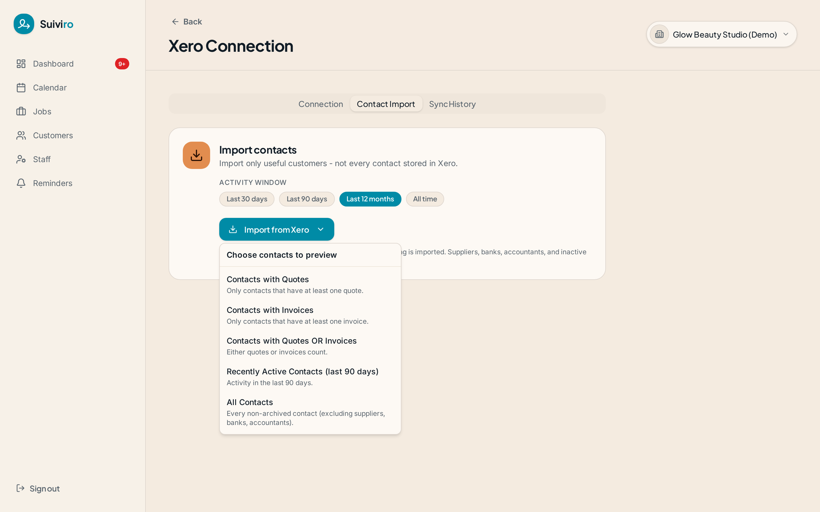
Task: Choose Contacts with Invoices
Action: coord(310,315)
